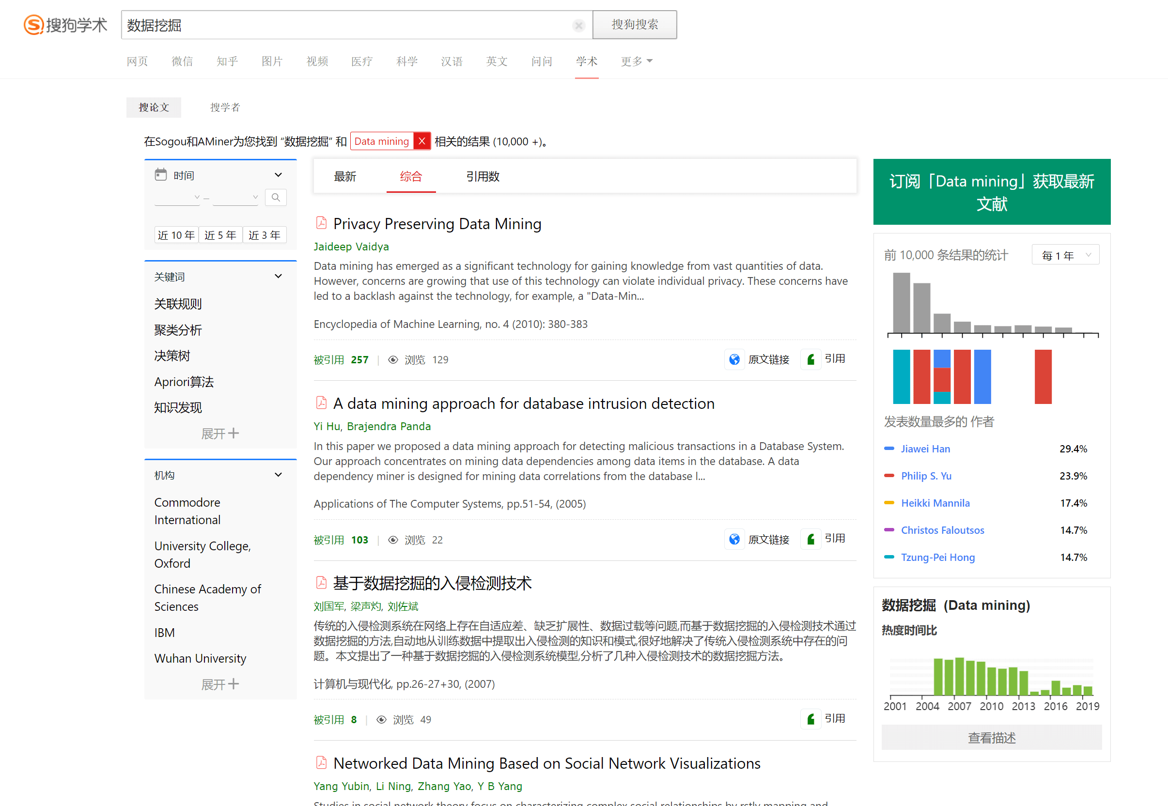The height and width of the screenshot is (806, 1168).
Task: Filter by institution IBM
Action: (164, 632)
